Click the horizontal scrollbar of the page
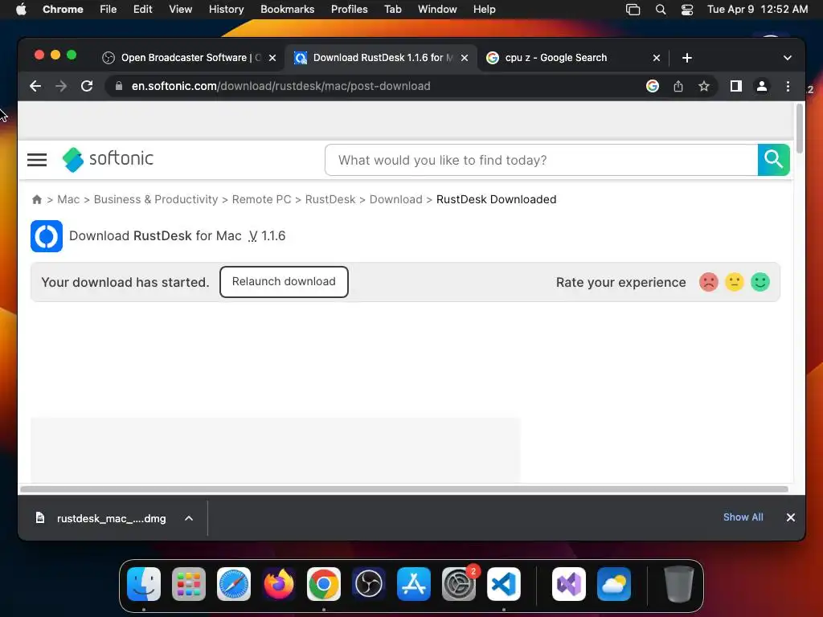 [x=404, y=489]
